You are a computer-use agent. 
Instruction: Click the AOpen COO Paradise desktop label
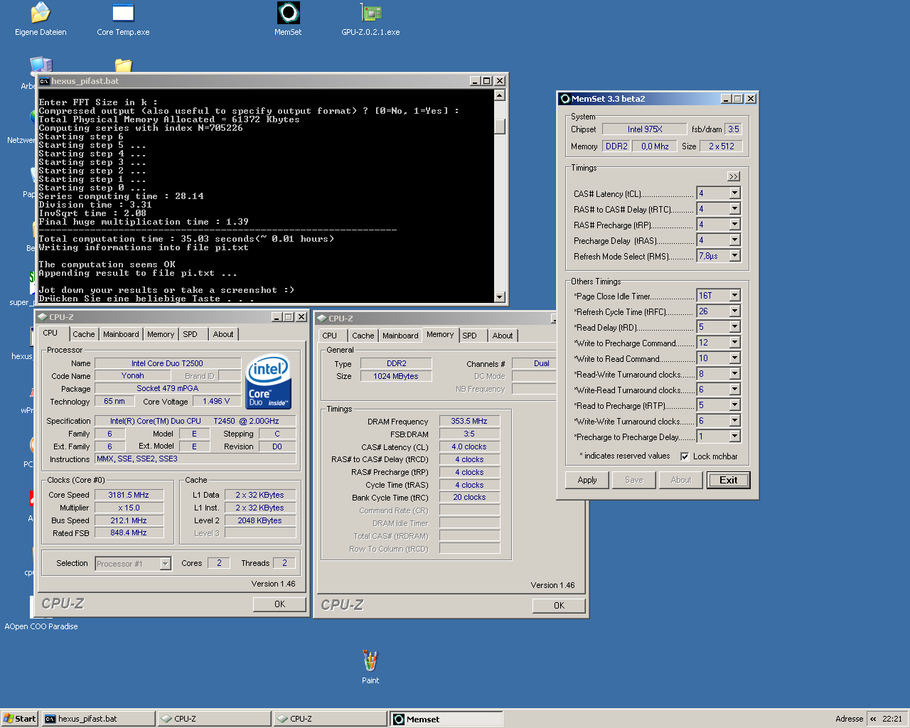41,626
